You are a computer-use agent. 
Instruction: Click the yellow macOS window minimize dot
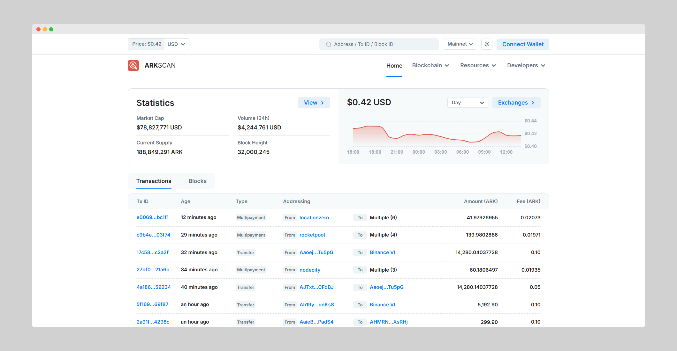click(x=45, y=29)
